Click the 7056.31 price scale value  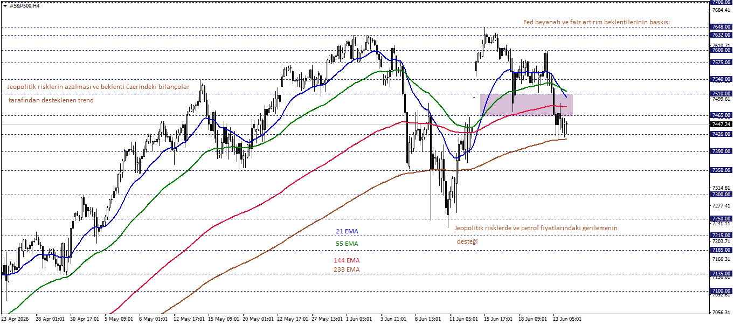(721, 313)
